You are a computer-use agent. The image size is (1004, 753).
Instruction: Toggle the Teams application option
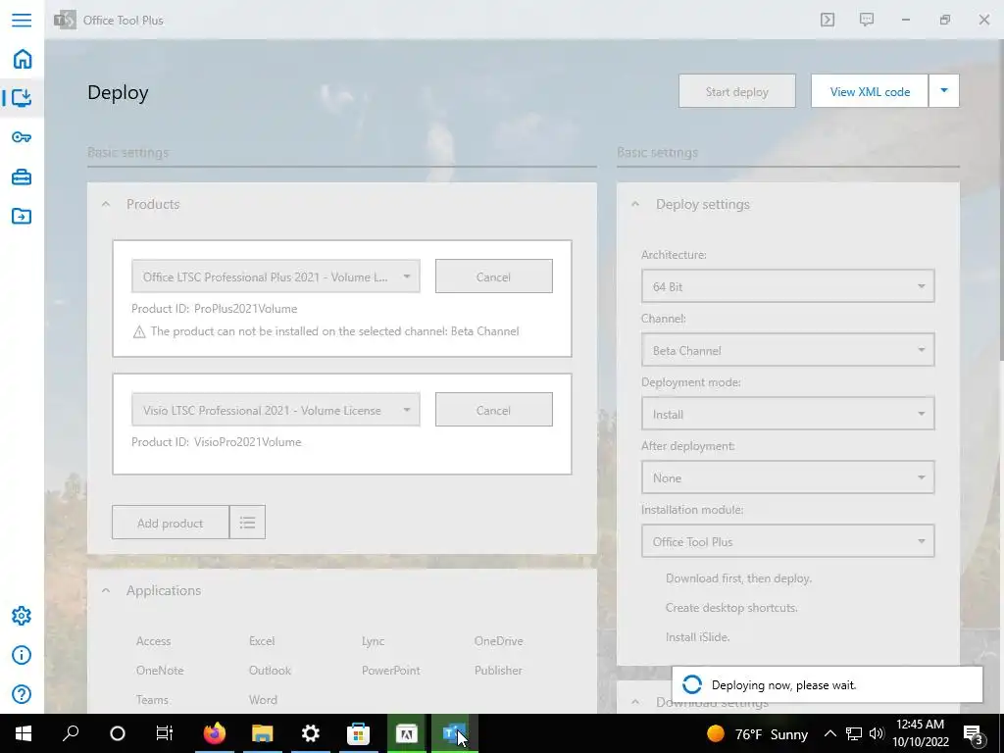point(152,700)
